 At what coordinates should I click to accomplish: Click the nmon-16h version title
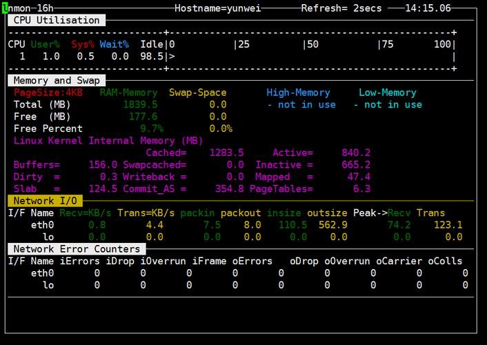(30, 8)
